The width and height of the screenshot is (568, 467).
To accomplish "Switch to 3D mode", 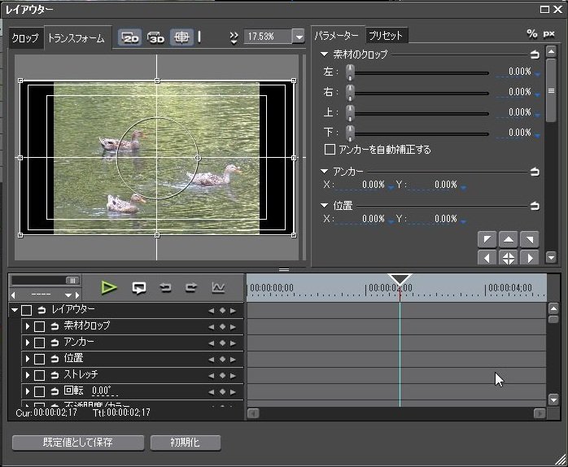I will [155, 37].
